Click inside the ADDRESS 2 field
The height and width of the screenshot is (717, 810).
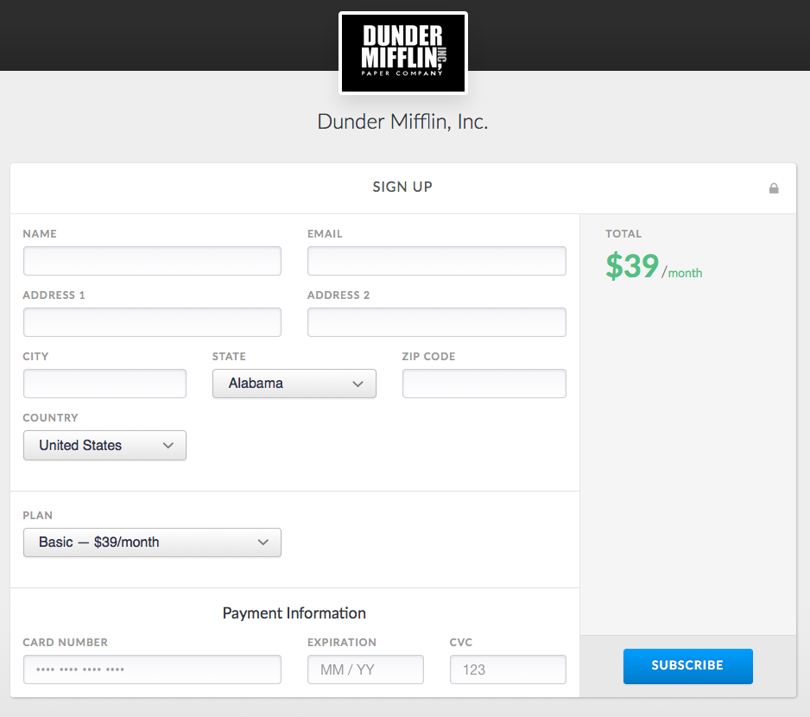(x=436, y=322)
